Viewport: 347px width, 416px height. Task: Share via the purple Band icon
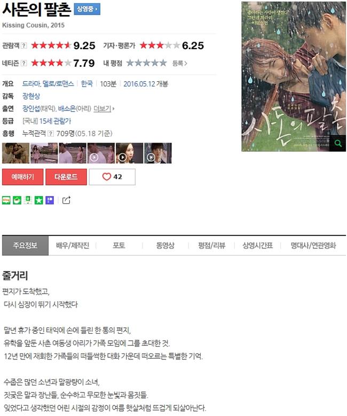50,200
